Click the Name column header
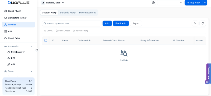This screenshot has height=96, width=211. 65,40
